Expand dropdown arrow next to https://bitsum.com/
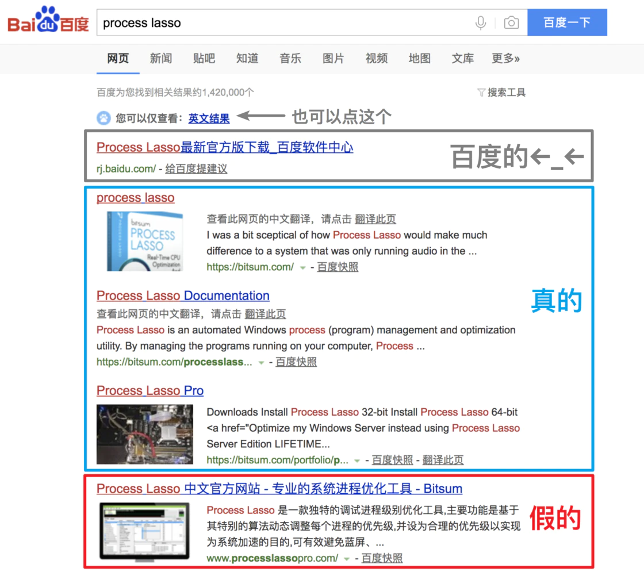644x572 pixels. point(302,267)
